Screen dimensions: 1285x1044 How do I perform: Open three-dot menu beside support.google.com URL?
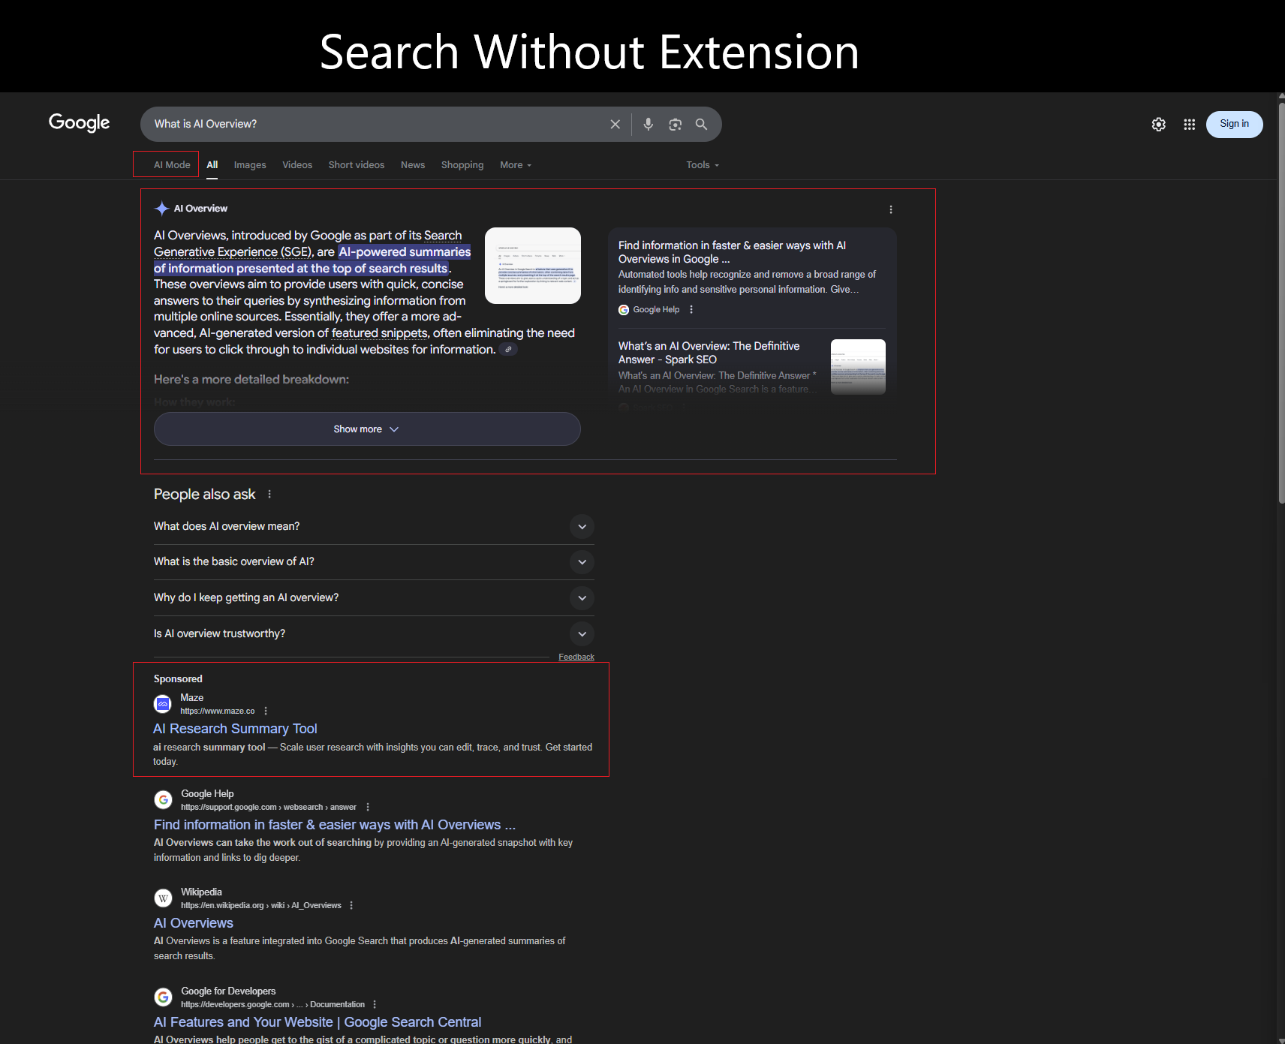point(368,807)
